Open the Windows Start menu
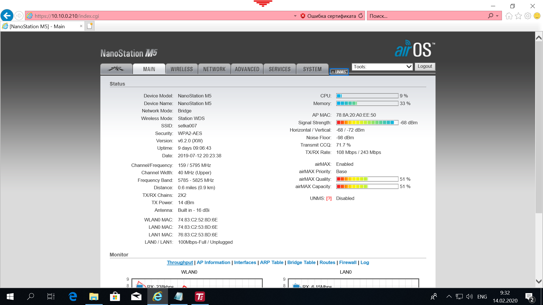The width and height of the screenshot is (543, 305). pyautogui.click(x=10, y=297)
